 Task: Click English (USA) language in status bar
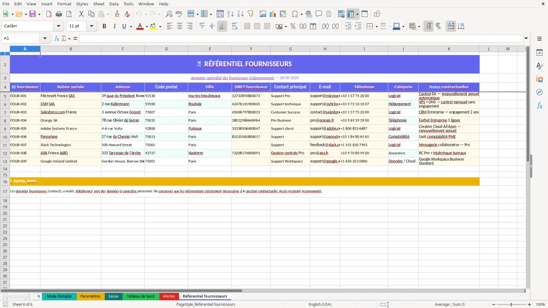pos(320,304)
